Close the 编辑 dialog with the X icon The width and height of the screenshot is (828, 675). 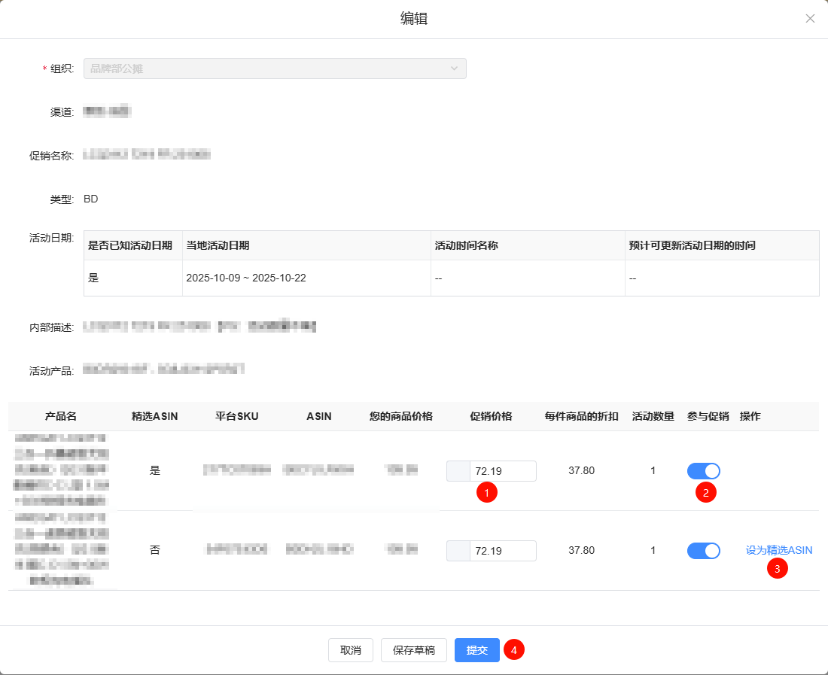(810, 19)
